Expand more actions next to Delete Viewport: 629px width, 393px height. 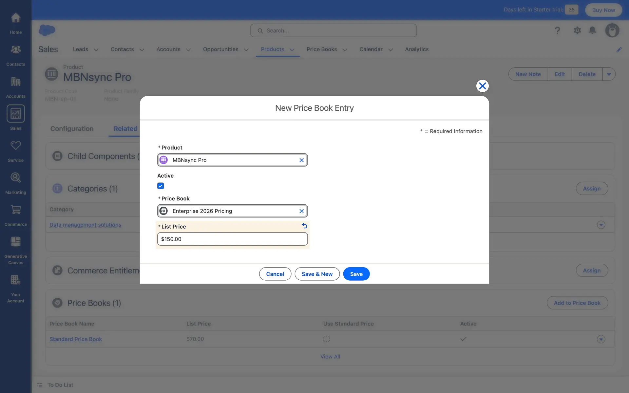click(x=609, y=74)
